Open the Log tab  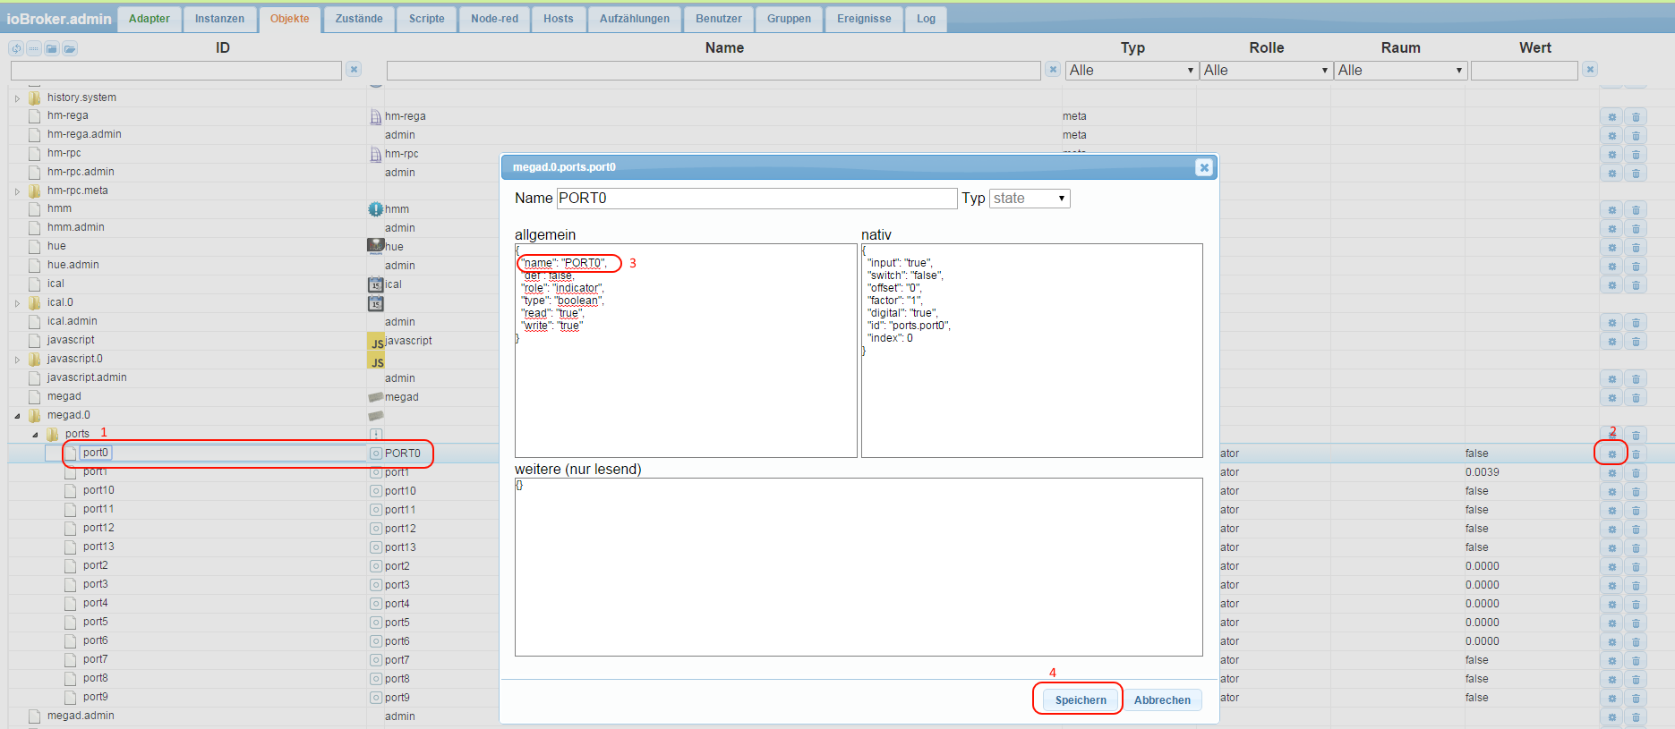click(926, 19)
